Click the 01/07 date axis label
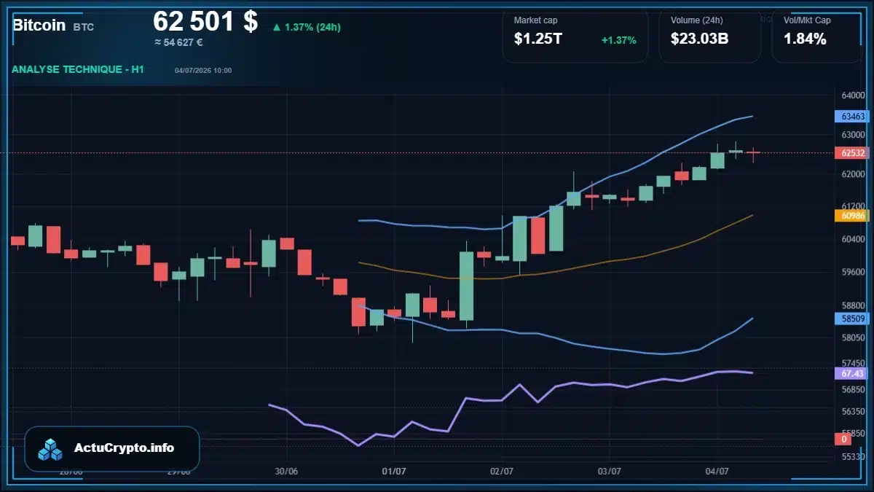874x492 pixels. click(x=394, y=471)
